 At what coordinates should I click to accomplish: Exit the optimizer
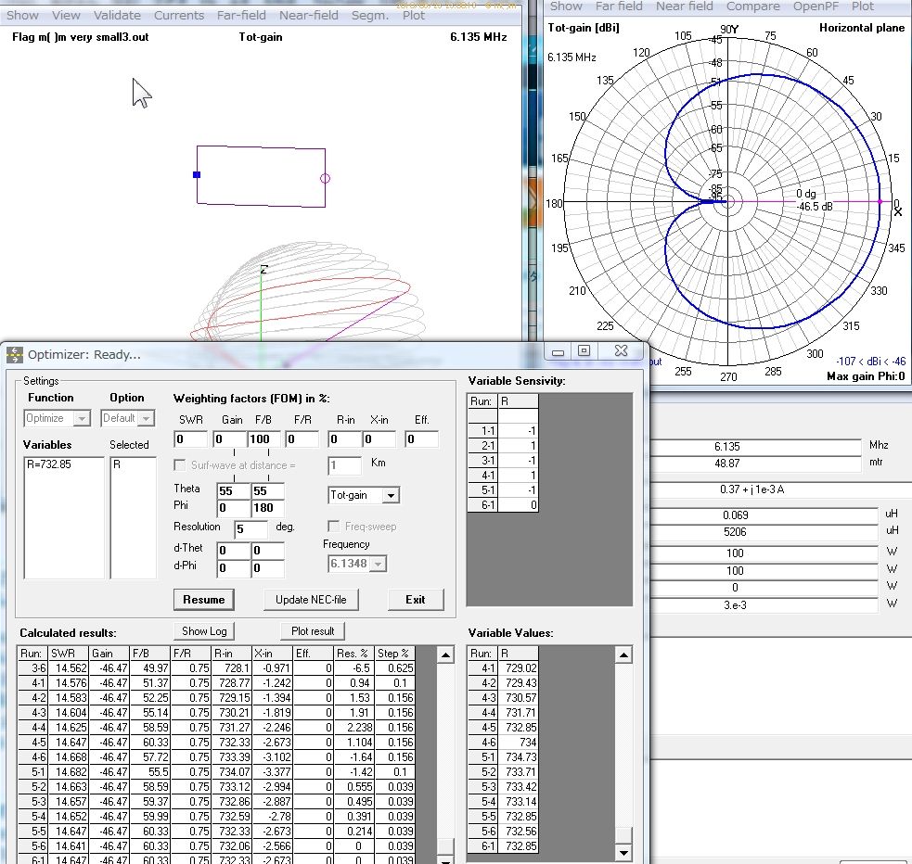(x=416, y=600)
